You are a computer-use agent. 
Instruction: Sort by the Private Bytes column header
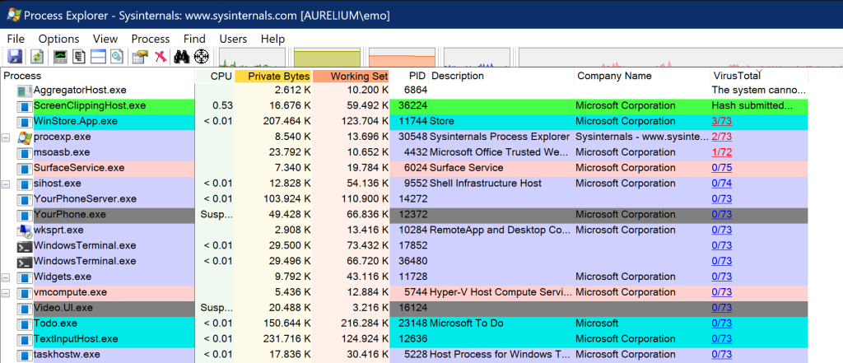272,76
